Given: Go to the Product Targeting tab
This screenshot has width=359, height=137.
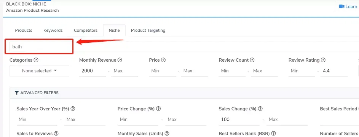Looking at the screenshot, I should [148, 30].
